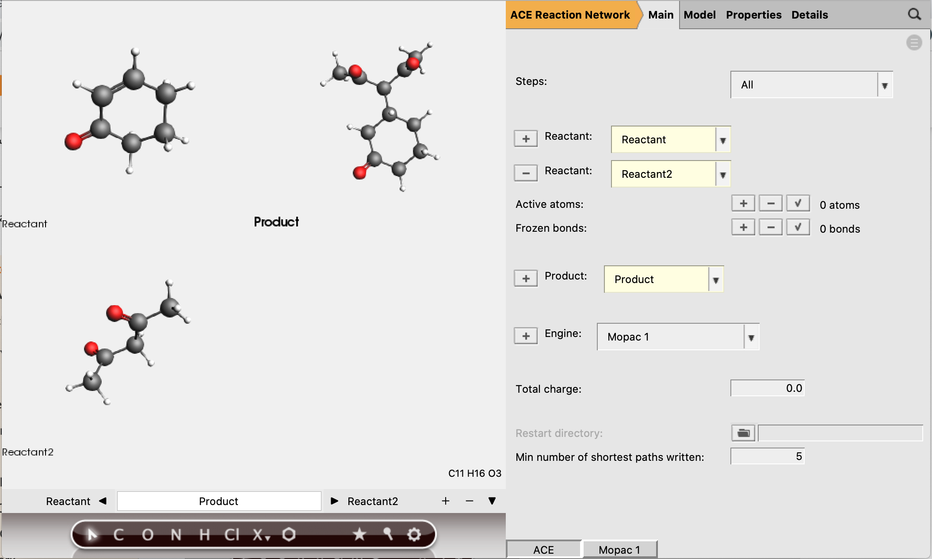Switch to the Mopac 1 tab
This screenshot has height=559, width=932.
click(x=620, y=549)
